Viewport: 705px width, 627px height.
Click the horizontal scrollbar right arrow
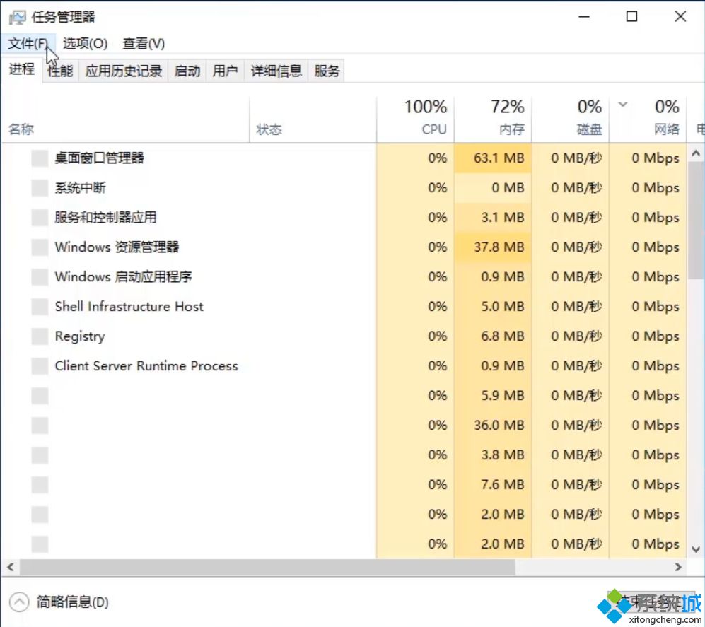click(x=678, y=567)
